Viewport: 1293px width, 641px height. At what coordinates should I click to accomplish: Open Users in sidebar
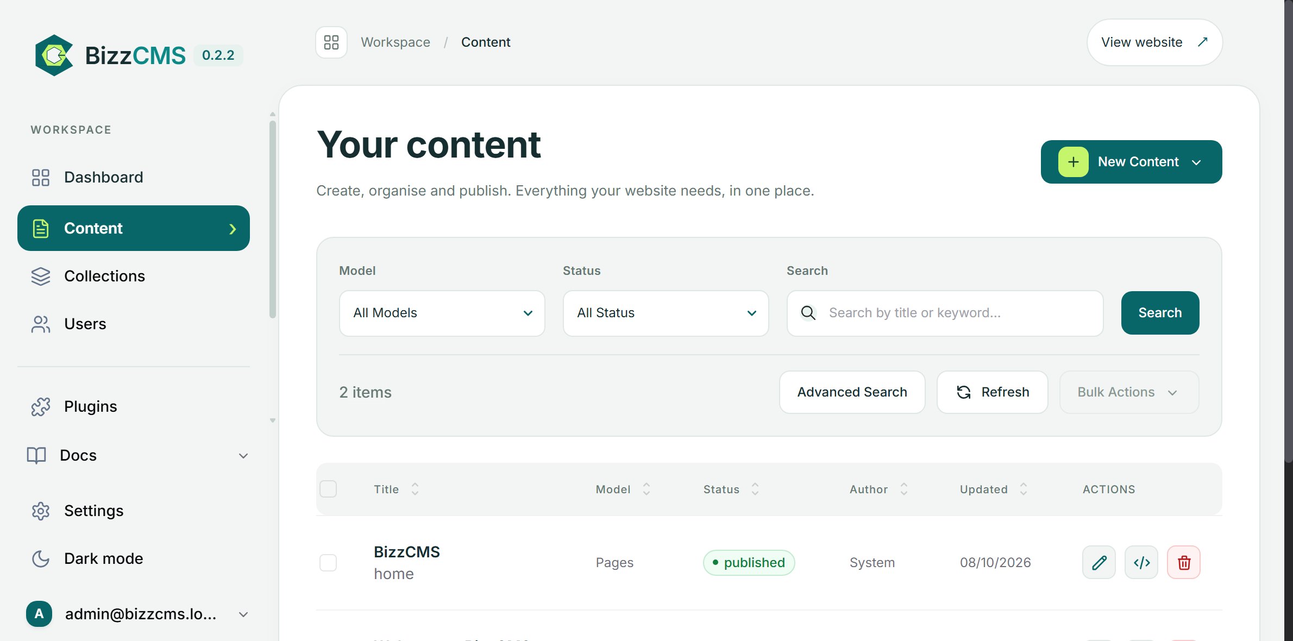click(134, 324)
